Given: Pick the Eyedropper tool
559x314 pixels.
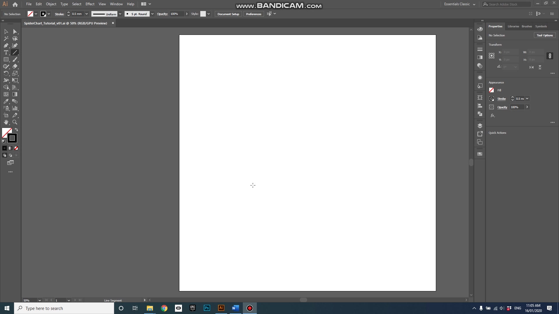Looking at the screenshot, I should click(6, 101).
